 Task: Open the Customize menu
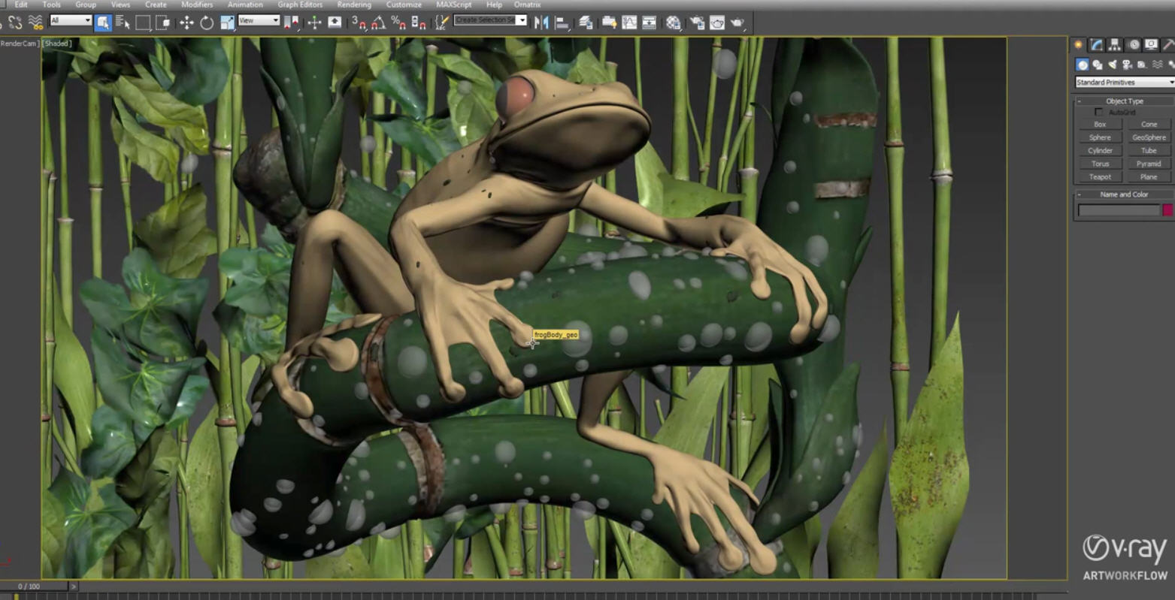(404, 5)
